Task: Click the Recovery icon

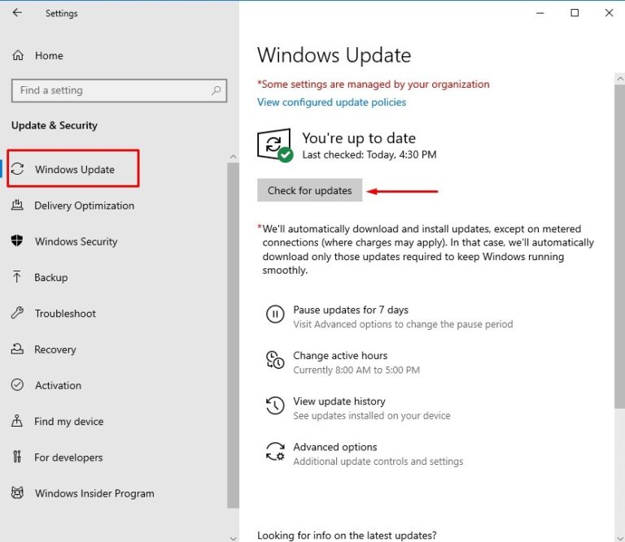Action: coord(17,349)
